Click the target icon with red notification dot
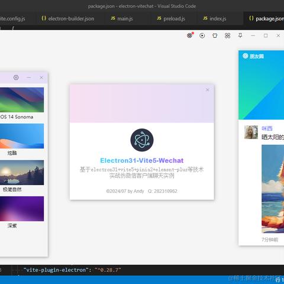Viewport: 284px width, 284px height. (x=190, y=35)
